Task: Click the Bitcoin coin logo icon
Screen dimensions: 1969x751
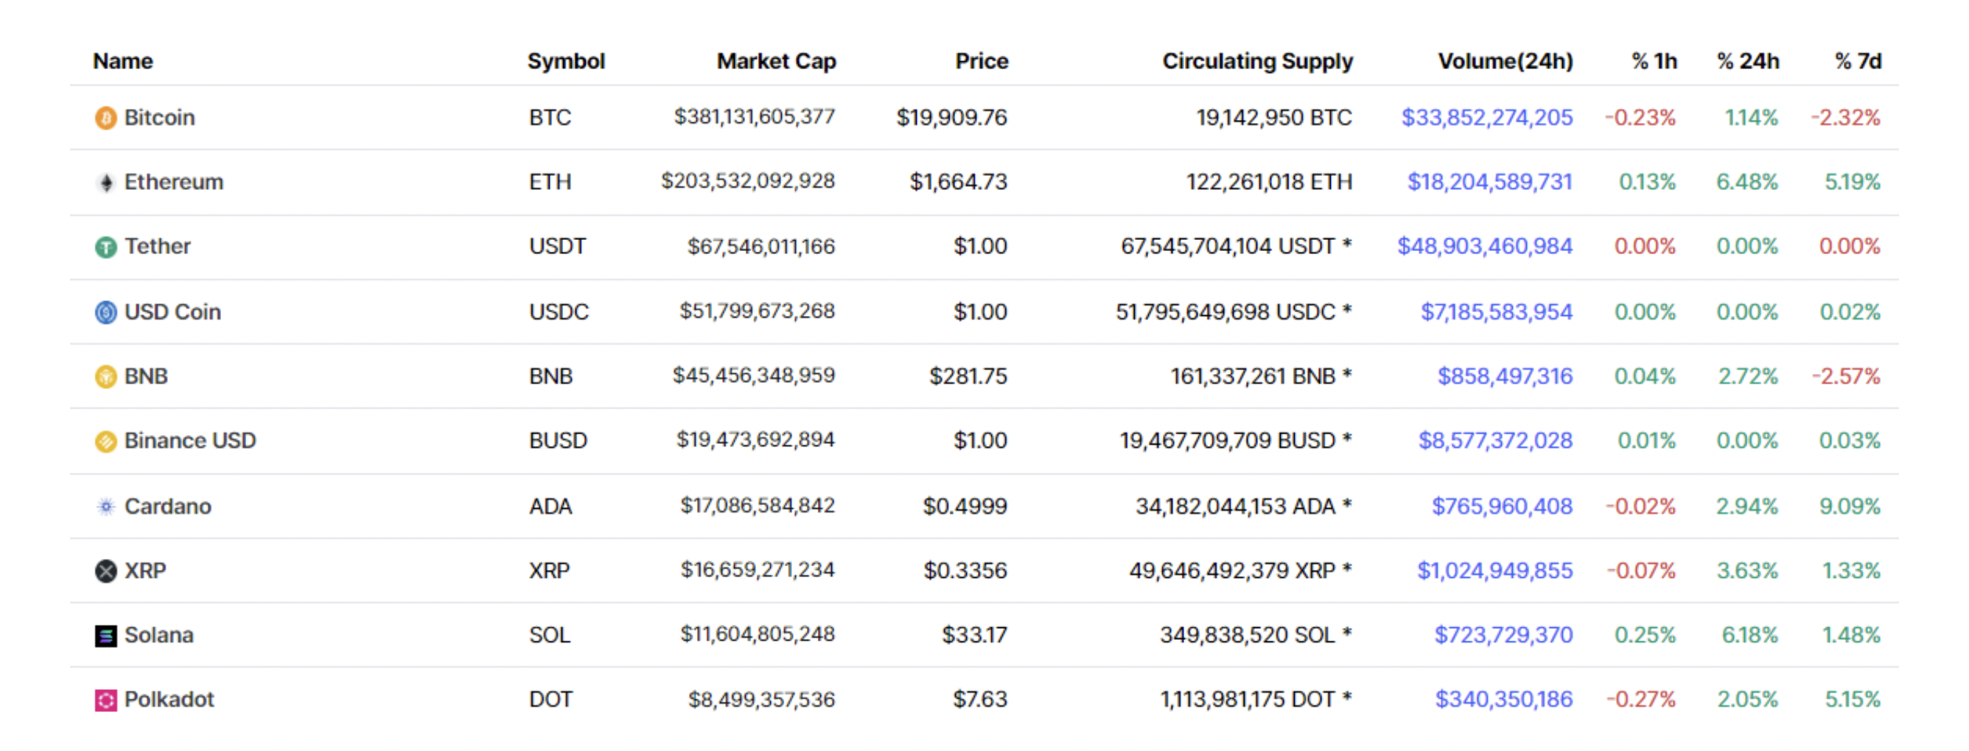Action: point(105,118)
